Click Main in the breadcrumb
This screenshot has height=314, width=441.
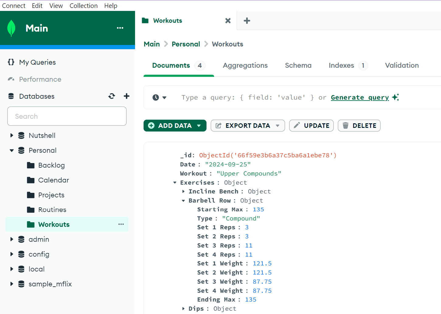point(152,44)
